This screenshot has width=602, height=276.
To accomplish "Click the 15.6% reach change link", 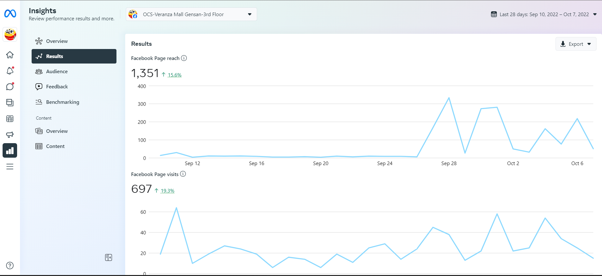I will click(175, 75).
